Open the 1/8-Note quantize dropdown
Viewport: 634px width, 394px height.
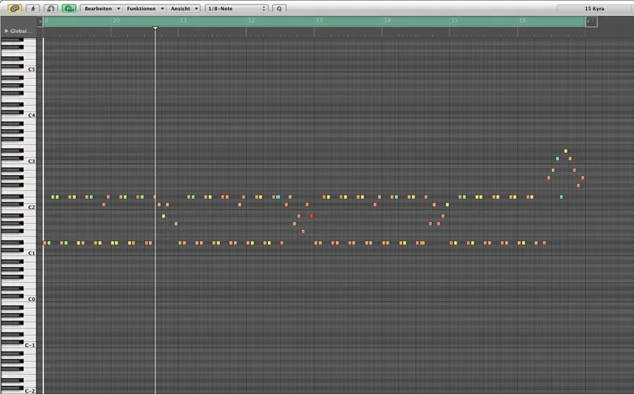coord(237,9)
